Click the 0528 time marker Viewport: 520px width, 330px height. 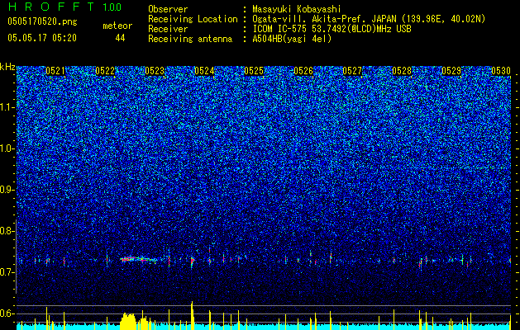coord(402,71)
